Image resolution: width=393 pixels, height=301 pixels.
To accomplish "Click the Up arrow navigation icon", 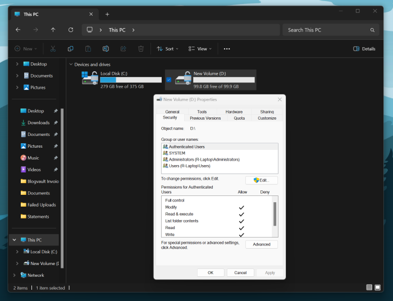I will click(x=53, y=30).
